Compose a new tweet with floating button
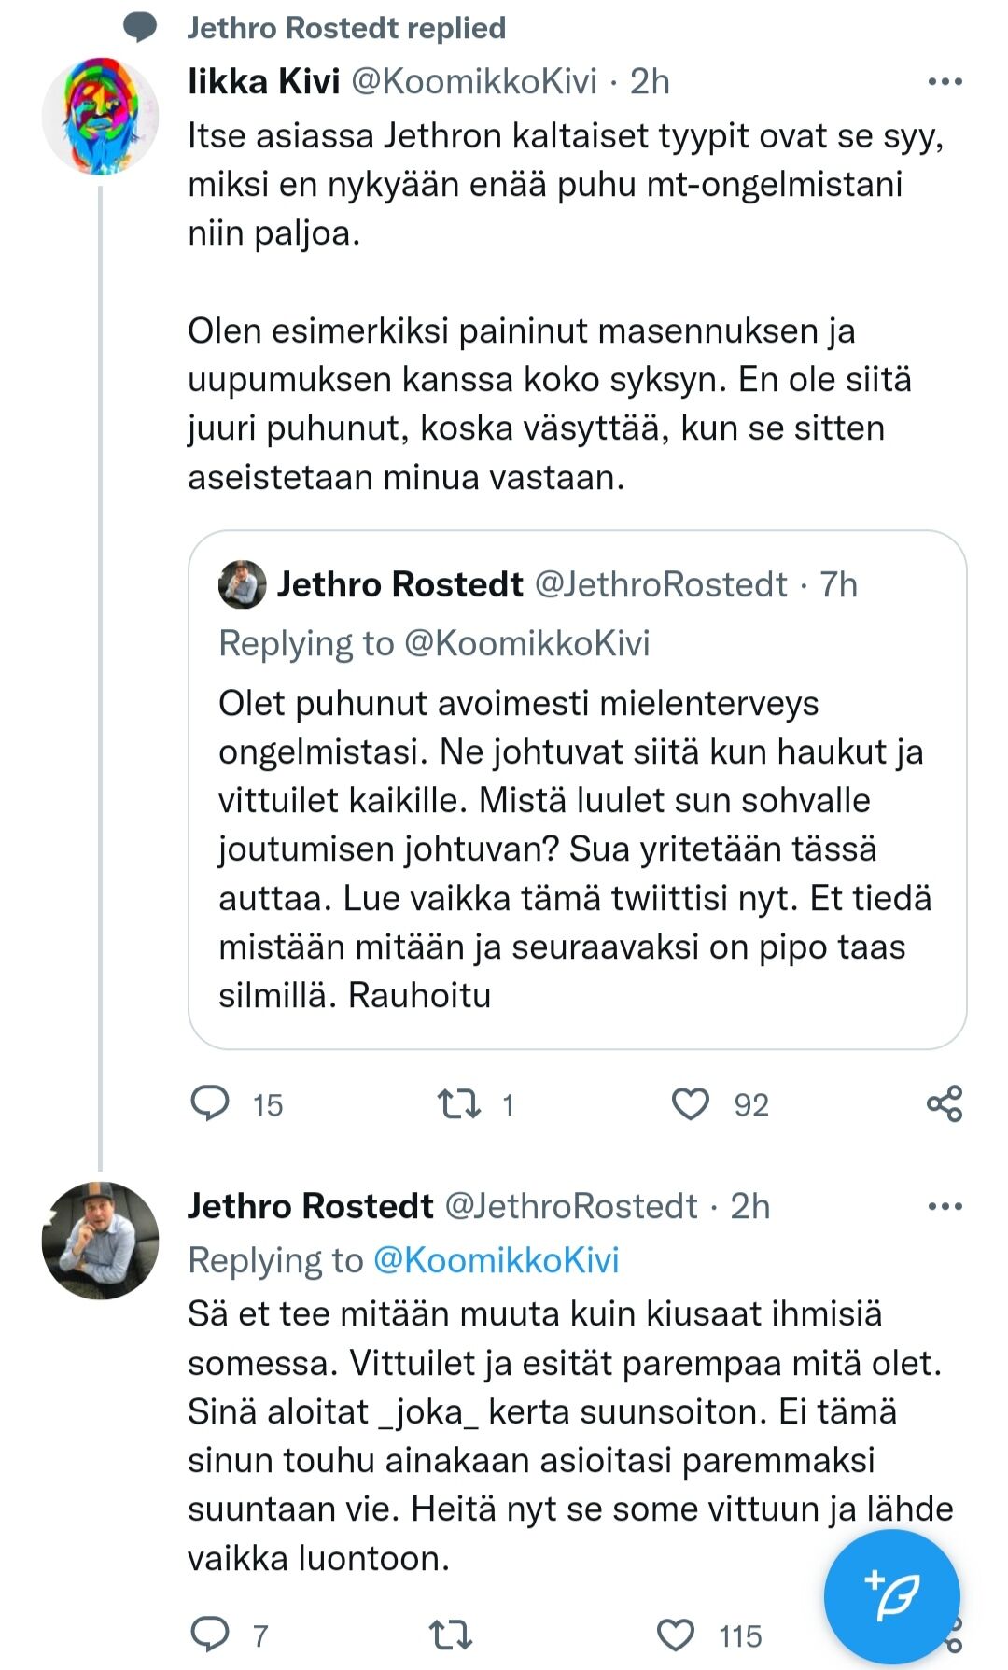 click(891, 1596)
